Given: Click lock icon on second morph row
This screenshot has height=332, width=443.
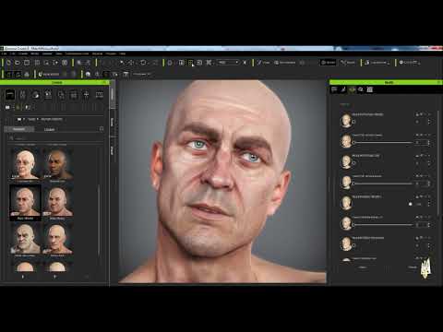Looking at the screenshot, I should 417,135.
